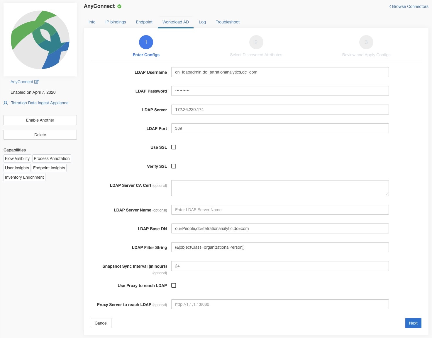This screenshot has width=432, height=338.
Task: Open the Endpoint tab
Action: click(144, 22)
